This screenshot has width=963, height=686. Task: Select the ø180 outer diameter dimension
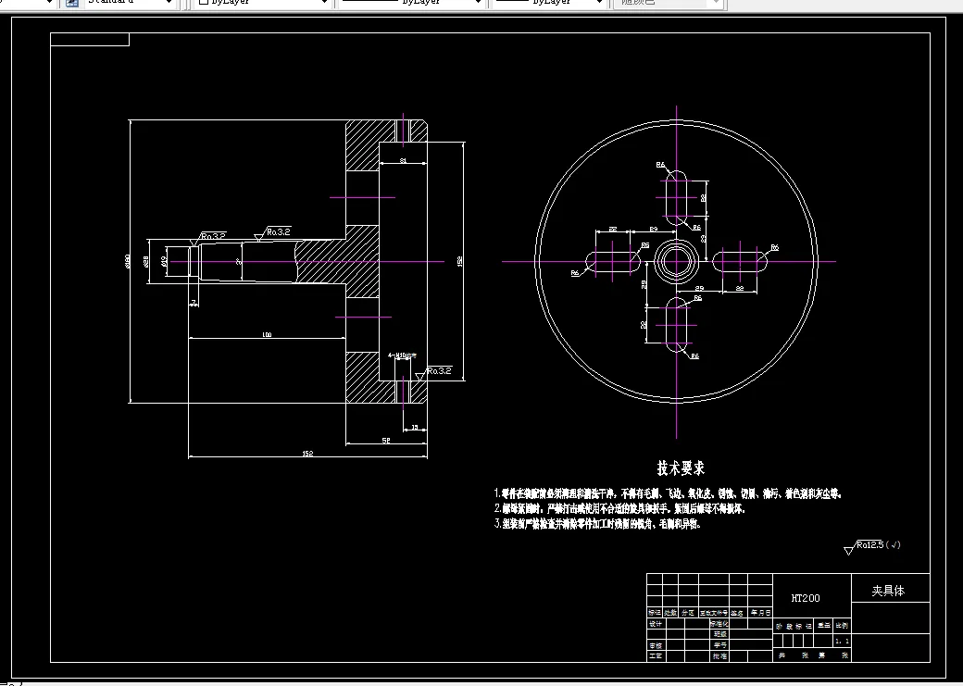click(x=128, y=262)
